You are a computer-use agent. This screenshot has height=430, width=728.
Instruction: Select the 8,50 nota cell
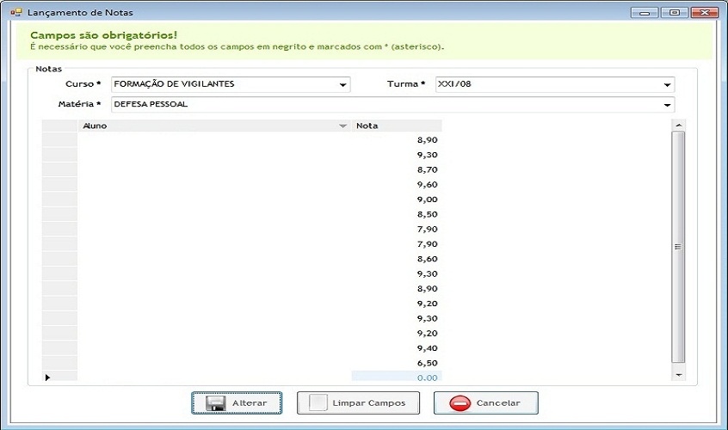tap(397, 214)
